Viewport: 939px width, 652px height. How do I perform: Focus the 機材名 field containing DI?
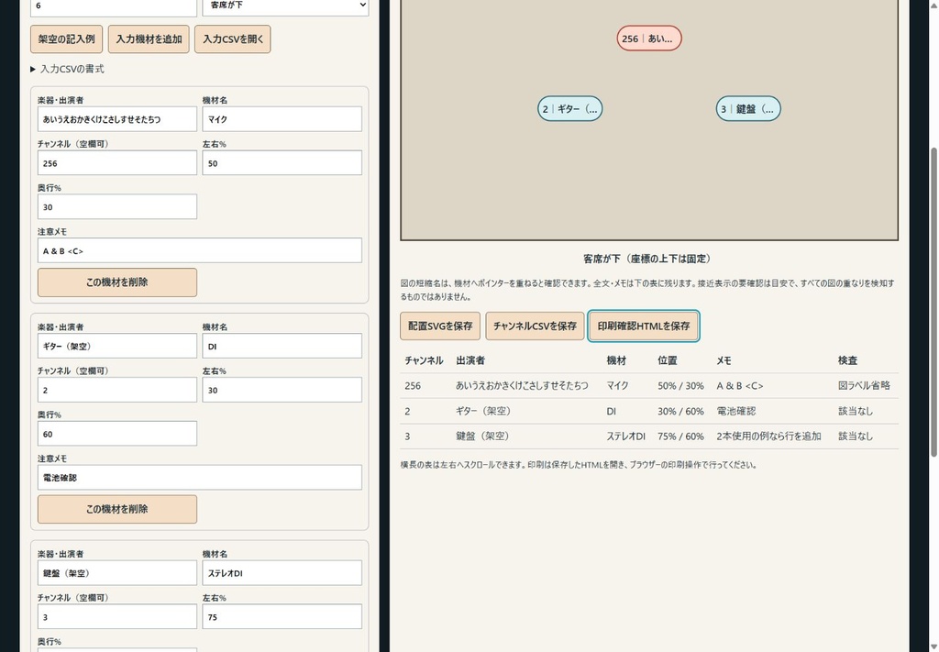point(282,346)
